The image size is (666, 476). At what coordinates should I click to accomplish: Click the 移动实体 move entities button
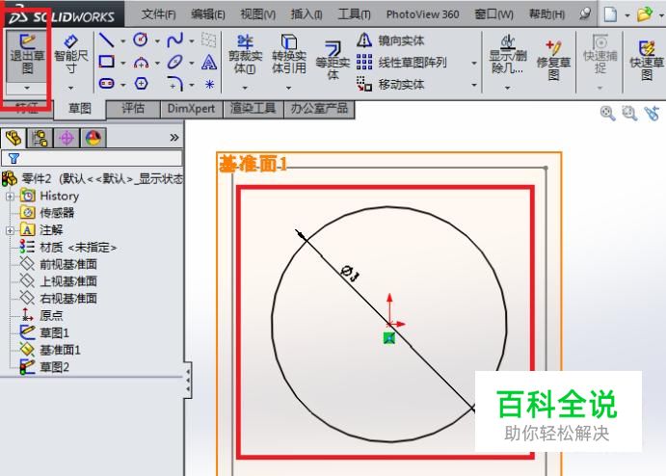point(390,84)
